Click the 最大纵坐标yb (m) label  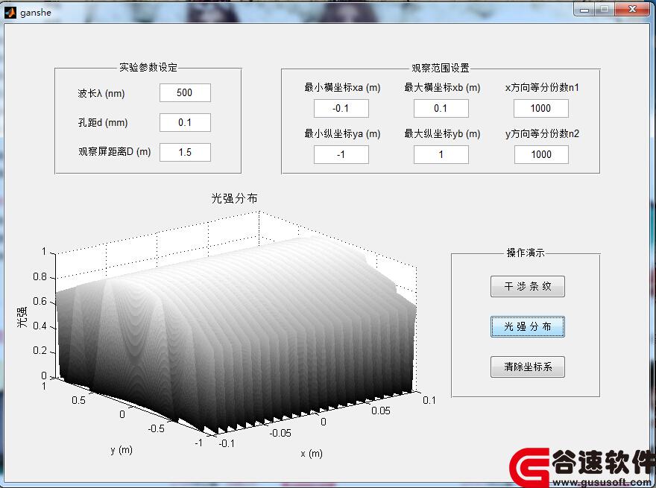click(x=442, y=134)
